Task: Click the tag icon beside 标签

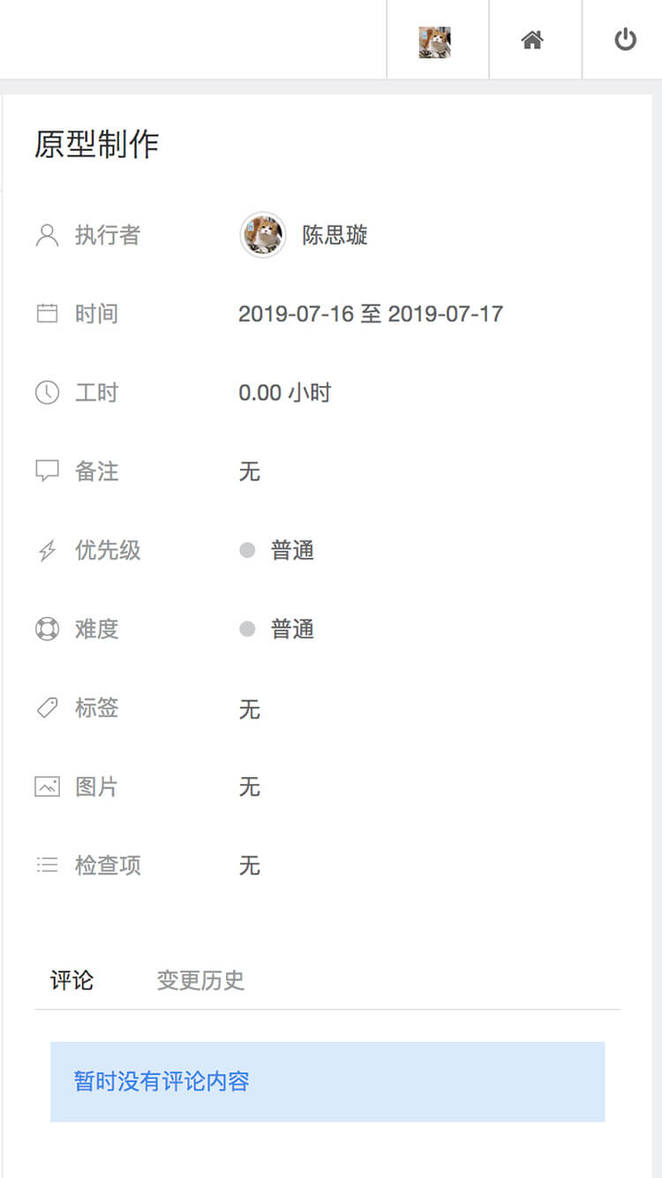Action: (x=47, y=707)
